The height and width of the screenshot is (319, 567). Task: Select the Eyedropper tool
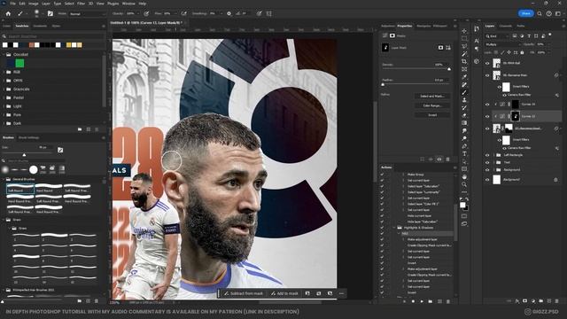tap(464, 77)
